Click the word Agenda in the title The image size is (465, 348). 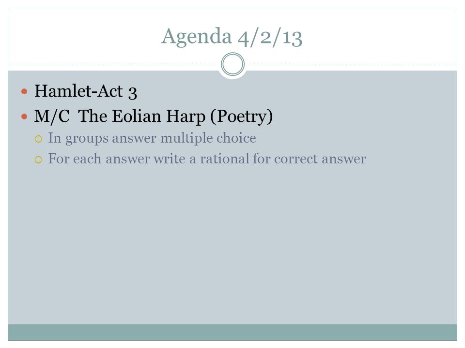[196, 37]
